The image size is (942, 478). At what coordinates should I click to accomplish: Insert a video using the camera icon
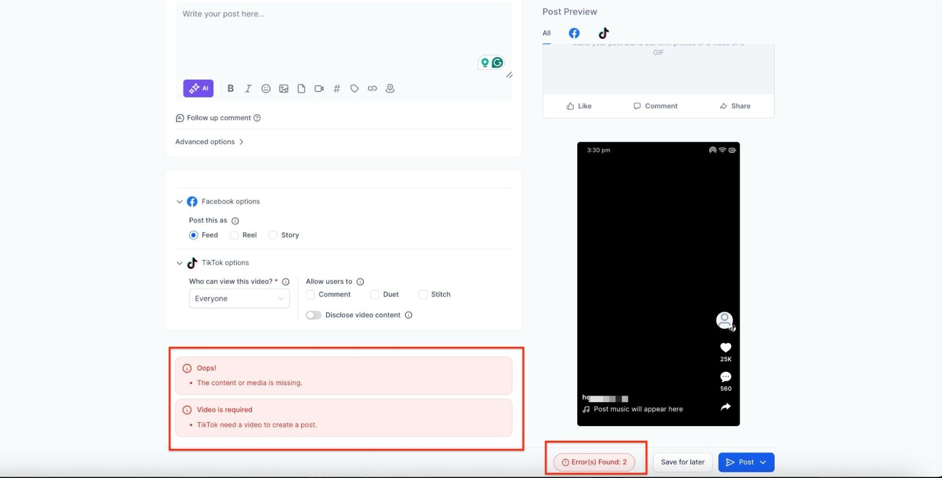(x=319, y=89)
